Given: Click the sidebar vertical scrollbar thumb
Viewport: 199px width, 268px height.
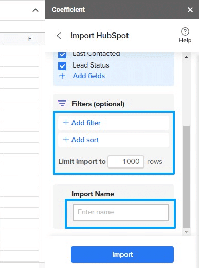Looking at the screenshot, I should [186, 177].
